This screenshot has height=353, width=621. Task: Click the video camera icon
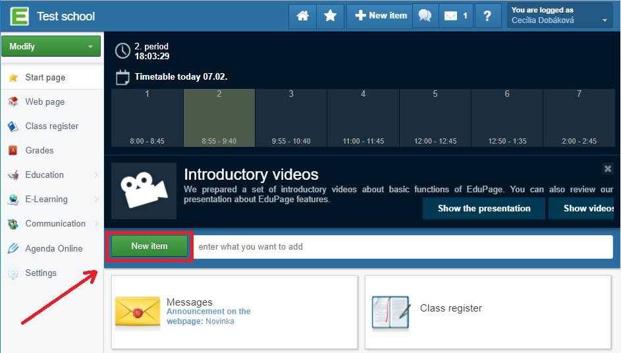click(x=144, y=191)
